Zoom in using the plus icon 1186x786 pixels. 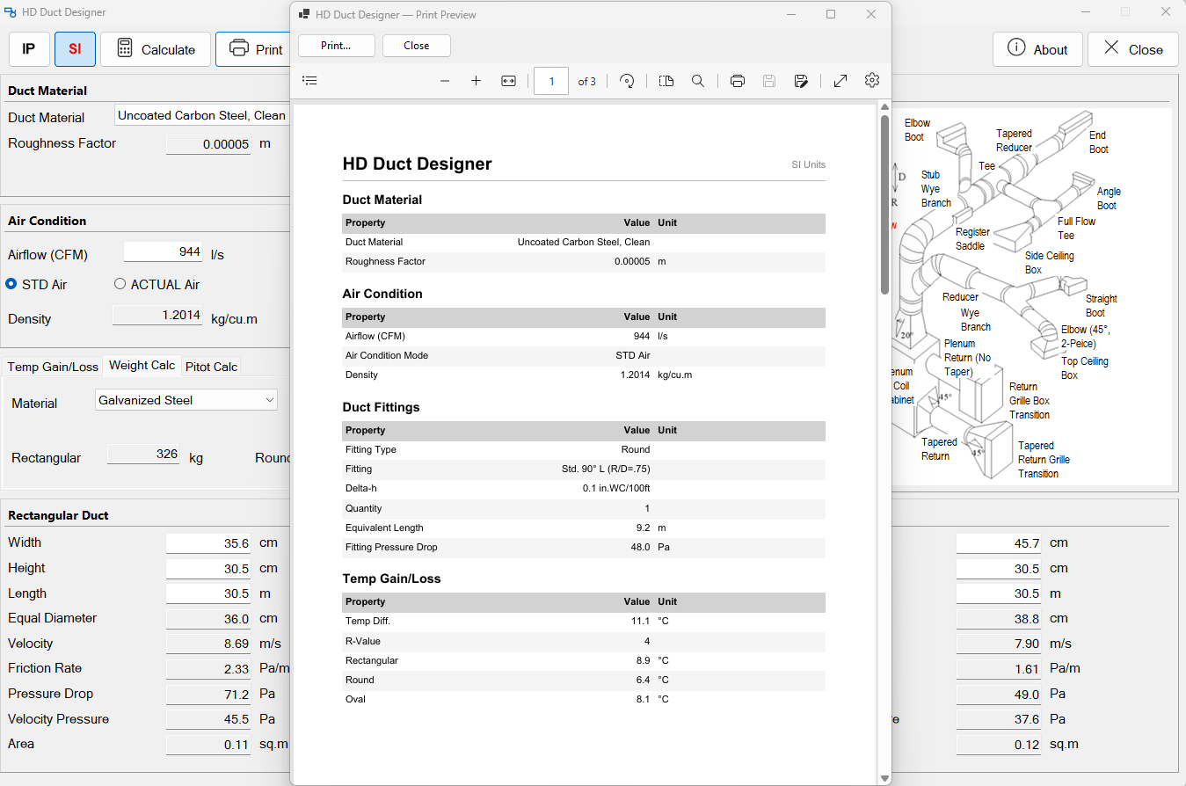(x=477, y=81)
